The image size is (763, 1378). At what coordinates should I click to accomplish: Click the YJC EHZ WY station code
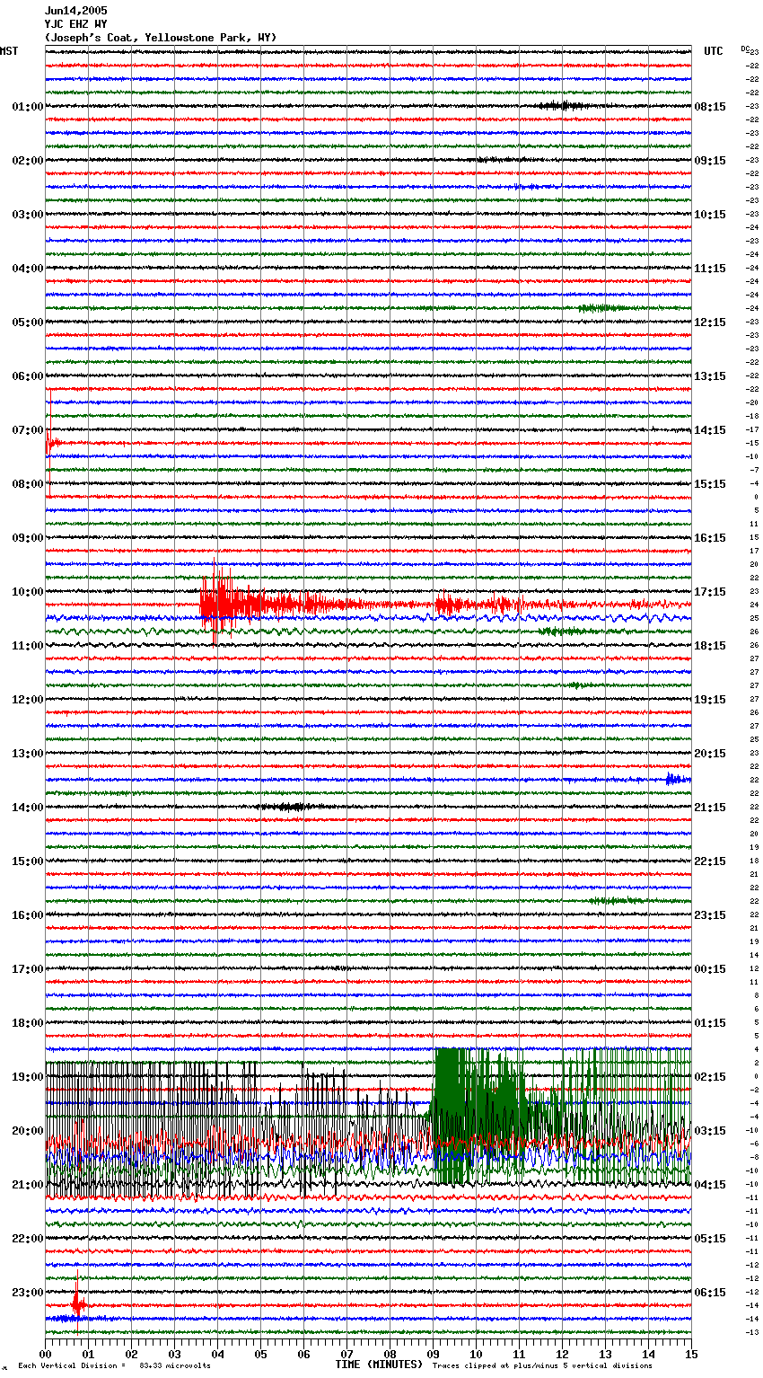click(75, 24)
